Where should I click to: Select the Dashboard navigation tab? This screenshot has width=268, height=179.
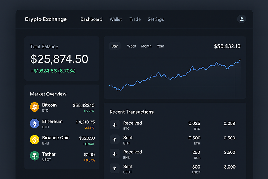click(91, 19)
